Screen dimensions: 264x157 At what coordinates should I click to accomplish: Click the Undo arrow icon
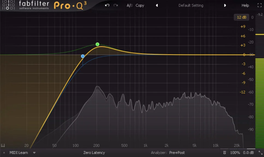[x=107, y=5]
